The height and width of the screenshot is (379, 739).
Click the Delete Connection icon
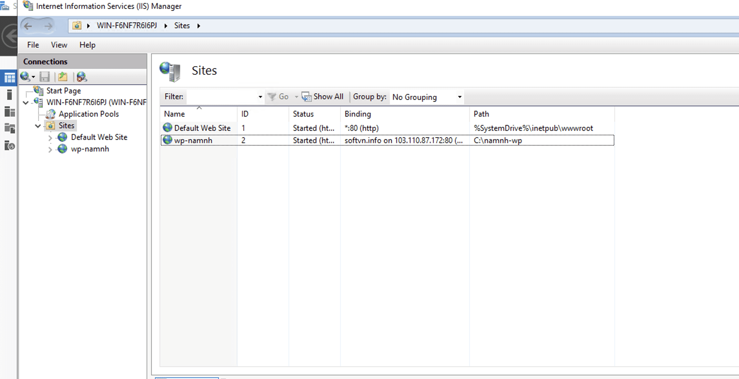[x=81, y=77]
